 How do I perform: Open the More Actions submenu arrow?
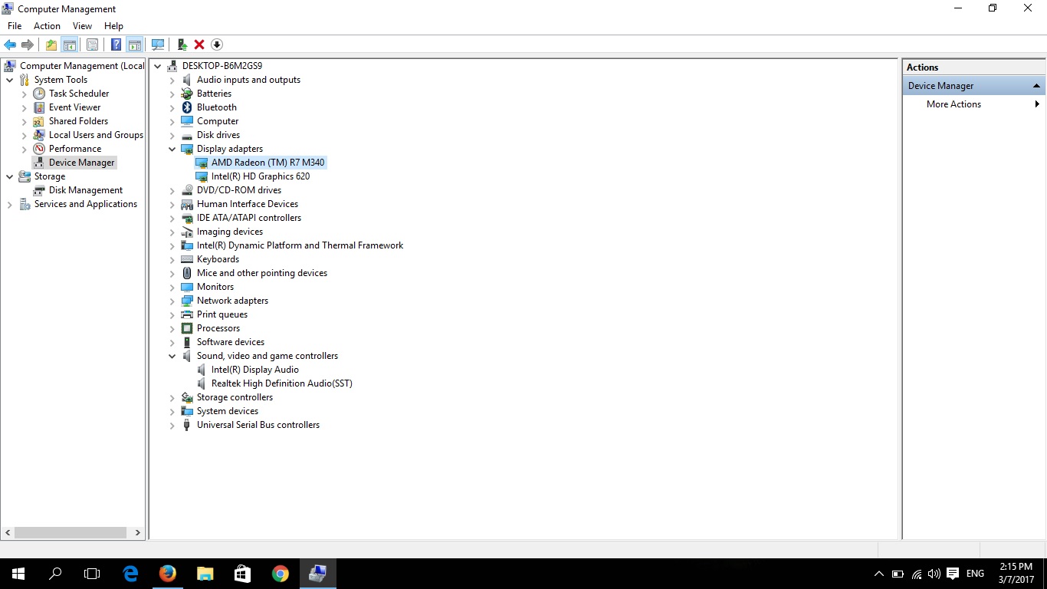point(1037,104)
